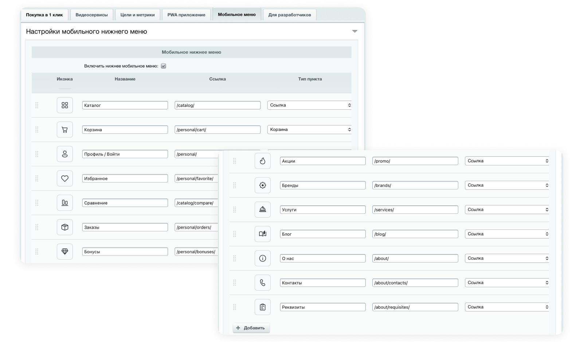Open the type dropdown in the Корзина row
The image size is (583, 342).
click(x=309, y=129)
